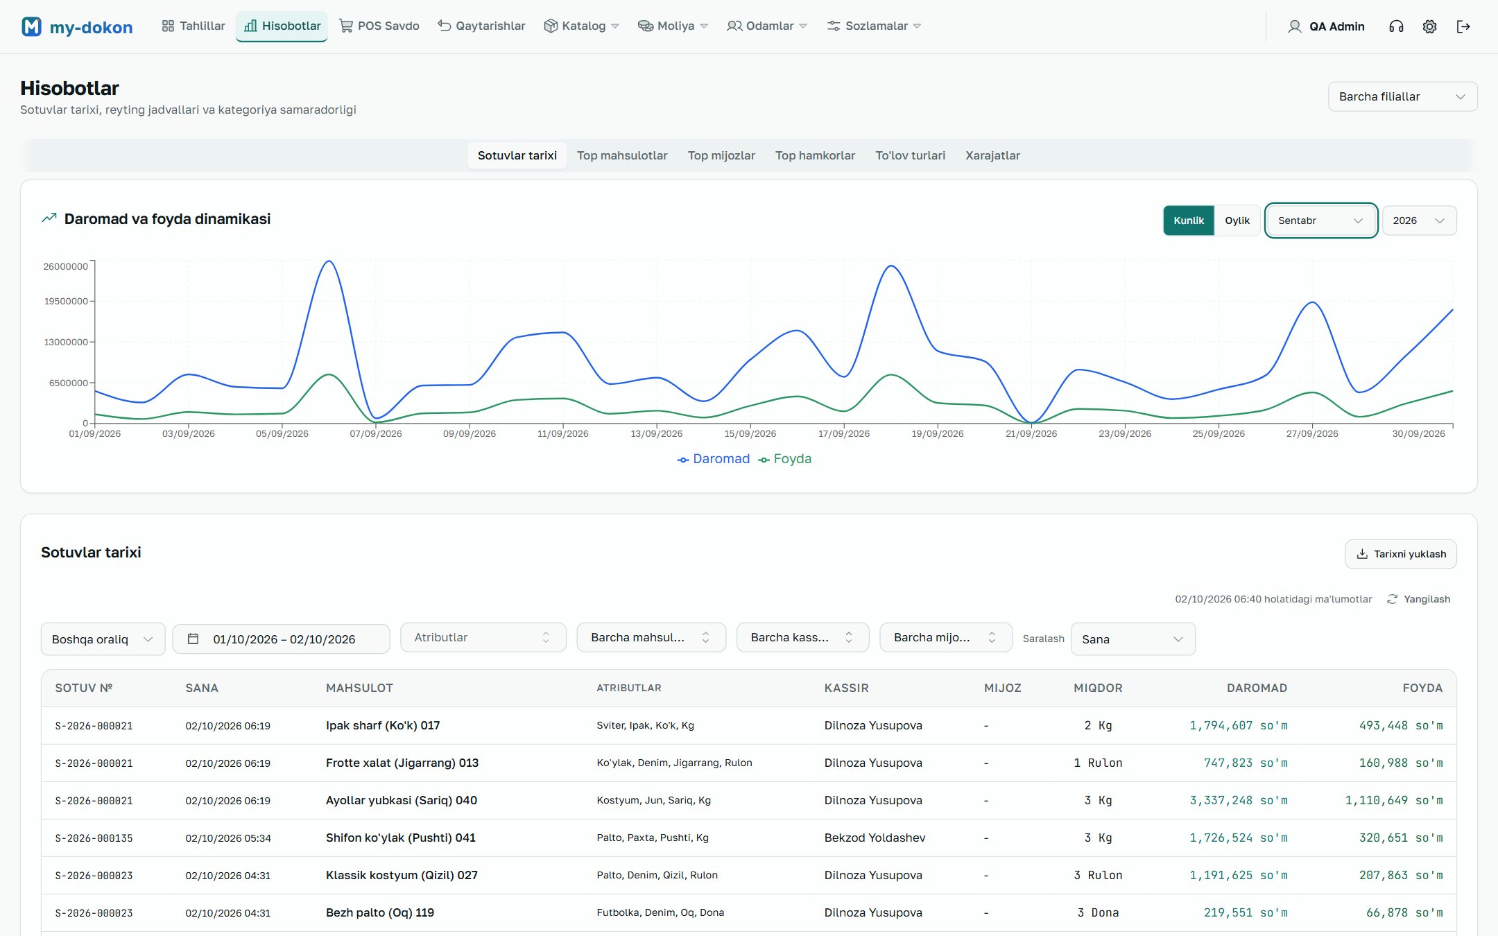Viewport: 1498px width, 936px height.
Task: Switch to Top mahsulotlar tab
Action: coord(622,155)
